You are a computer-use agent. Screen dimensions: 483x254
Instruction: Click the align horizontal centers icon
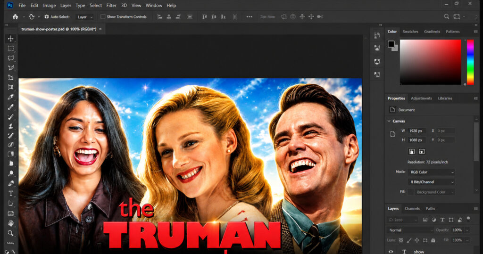click(x=169, y=17)
